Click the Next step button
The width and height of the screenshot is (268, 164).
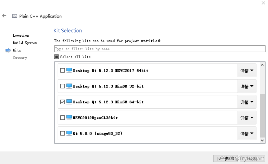pyautogui.click(x=226, y=159)
